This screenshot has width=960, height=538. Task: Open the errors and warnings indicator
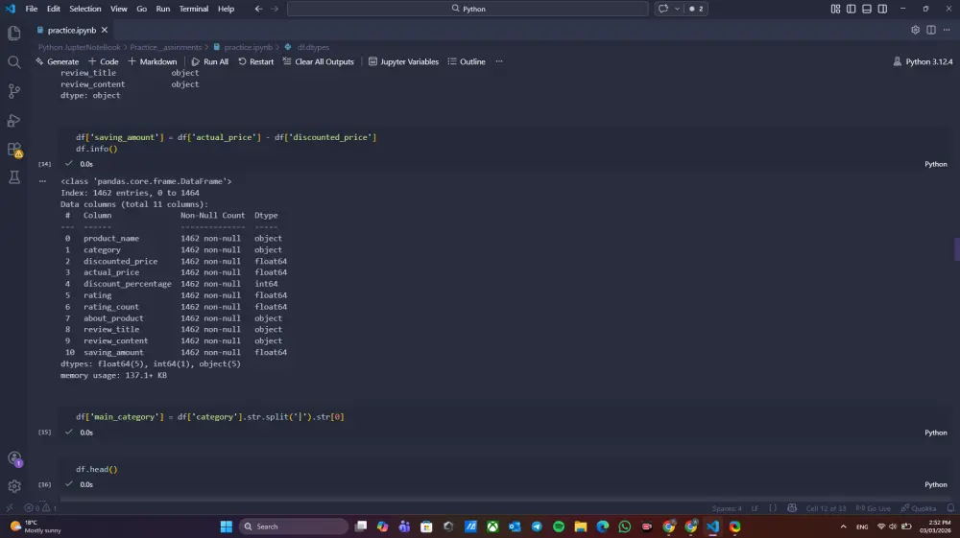[40, 508]
